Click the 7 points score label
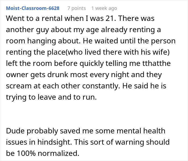The width and height of the screenshot is (188, 161). [77, 8]
